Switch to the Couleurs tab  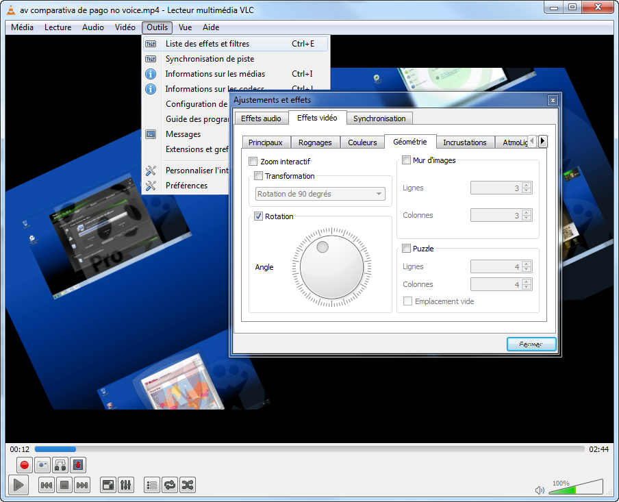(362, 142)
